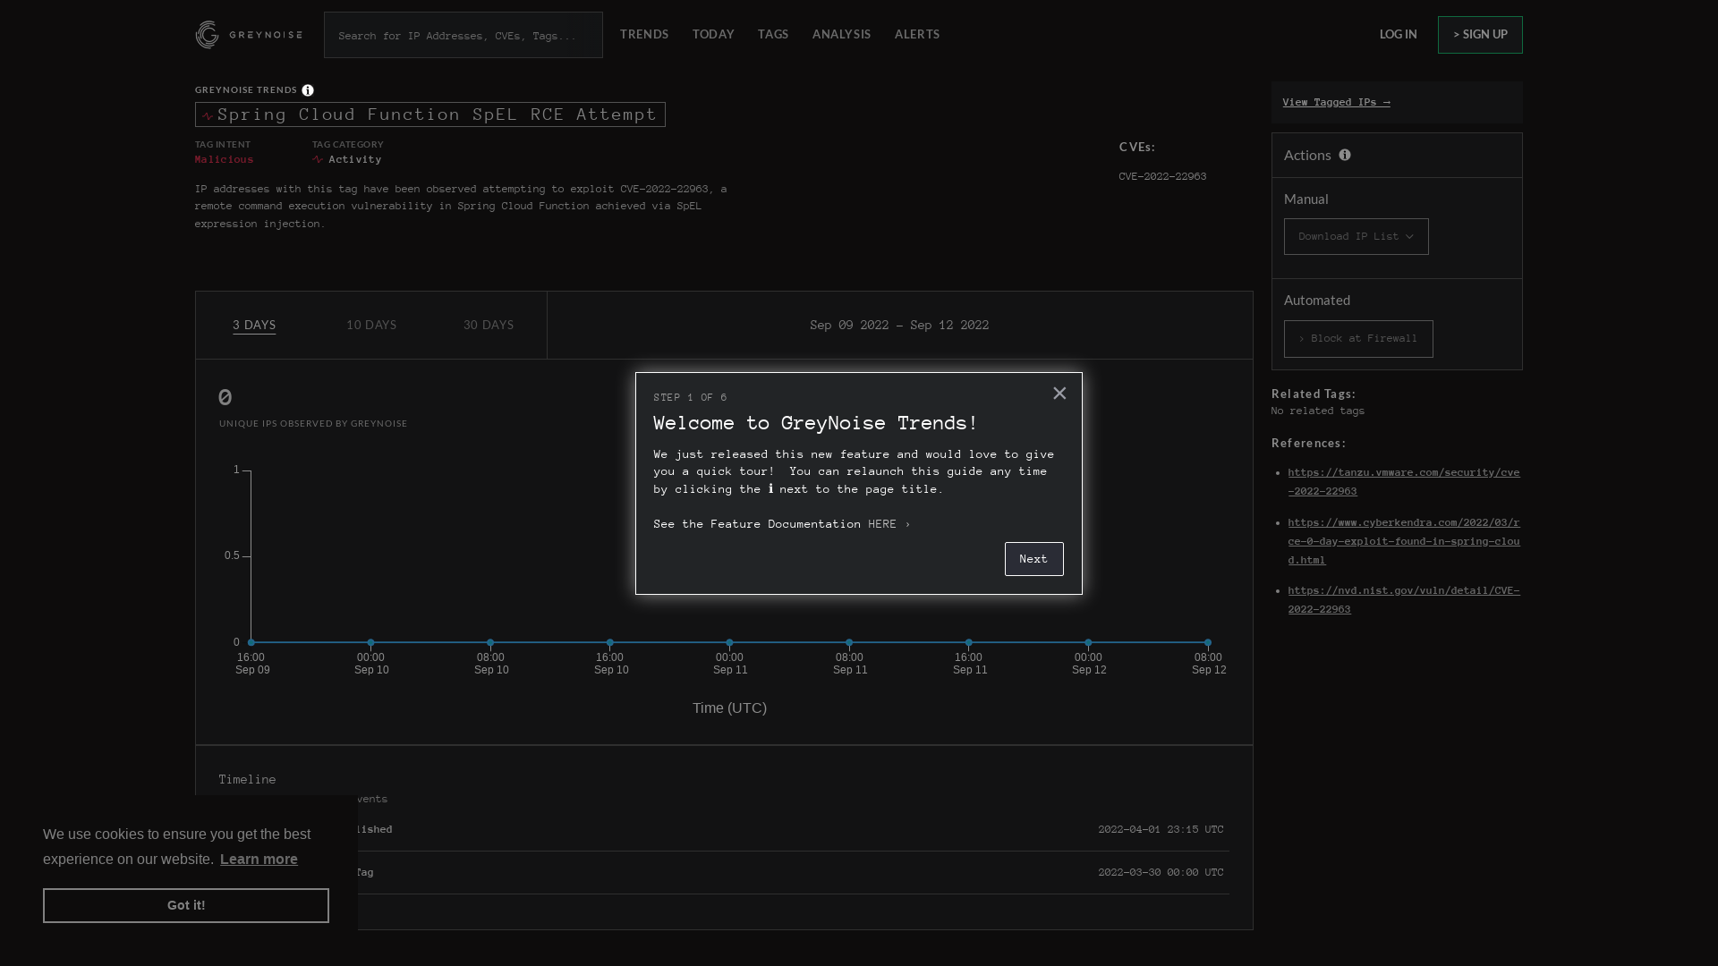Click the chart data point at 16:00 Sep 10
The image size is (1718, 966).
point(610,642)
